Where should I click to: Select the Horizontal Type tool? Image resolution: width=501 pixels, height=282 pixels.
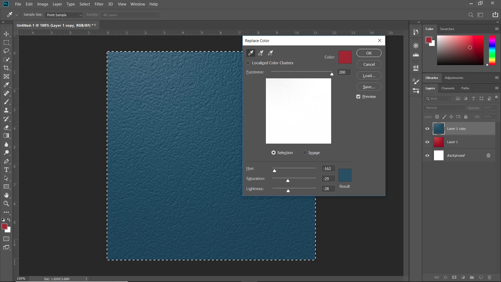click(x=6, y=170)
